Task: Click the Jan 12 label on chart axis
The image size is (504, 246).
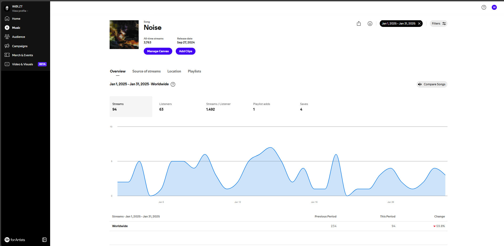Action: (x=238, y=202)
